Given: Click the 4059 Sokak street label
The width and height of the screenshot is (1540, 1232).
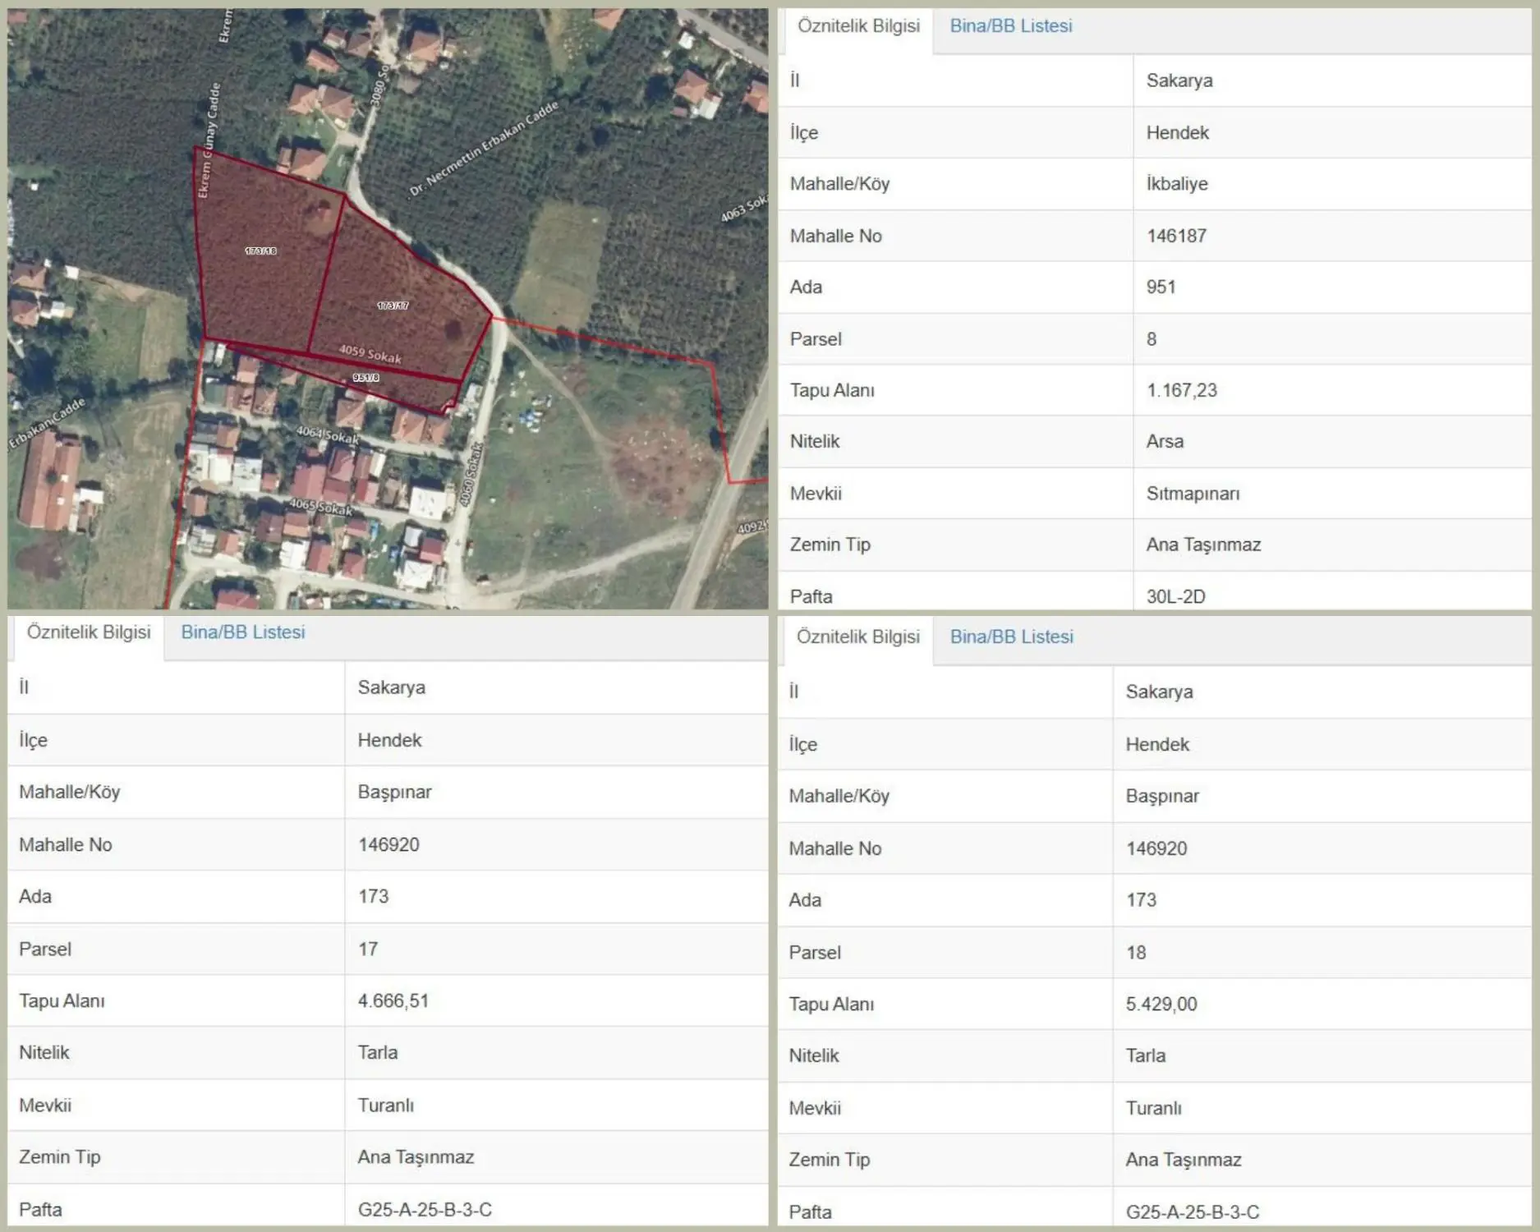Looking at the screenshot, I should 370,354.
